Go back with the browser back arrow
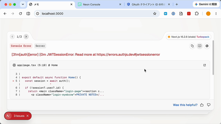The width and height of the screenshot is (221, 124). [x=5, y=14]
